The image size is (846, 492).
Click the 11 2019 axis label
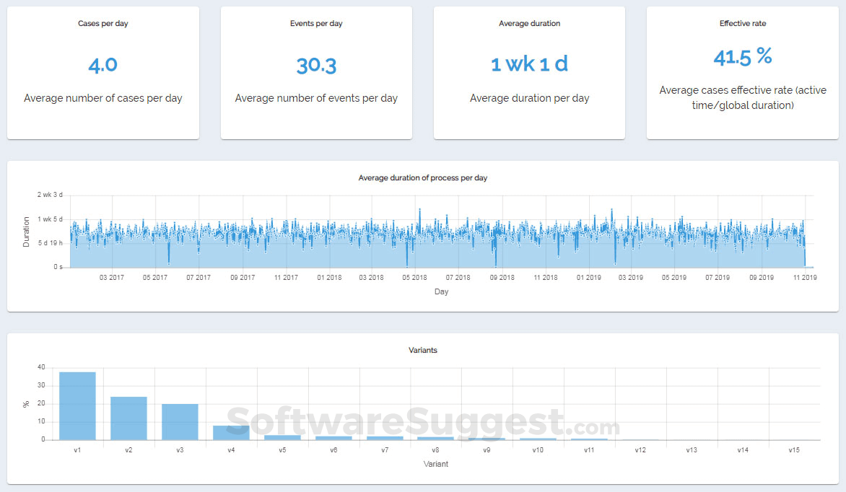[x=805, y=276]
